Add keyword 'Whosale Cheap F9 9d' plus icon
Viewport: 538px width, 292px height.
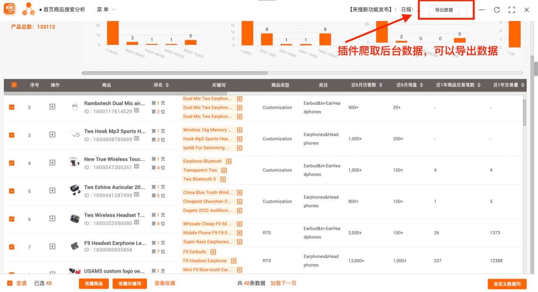click(240, 224)
